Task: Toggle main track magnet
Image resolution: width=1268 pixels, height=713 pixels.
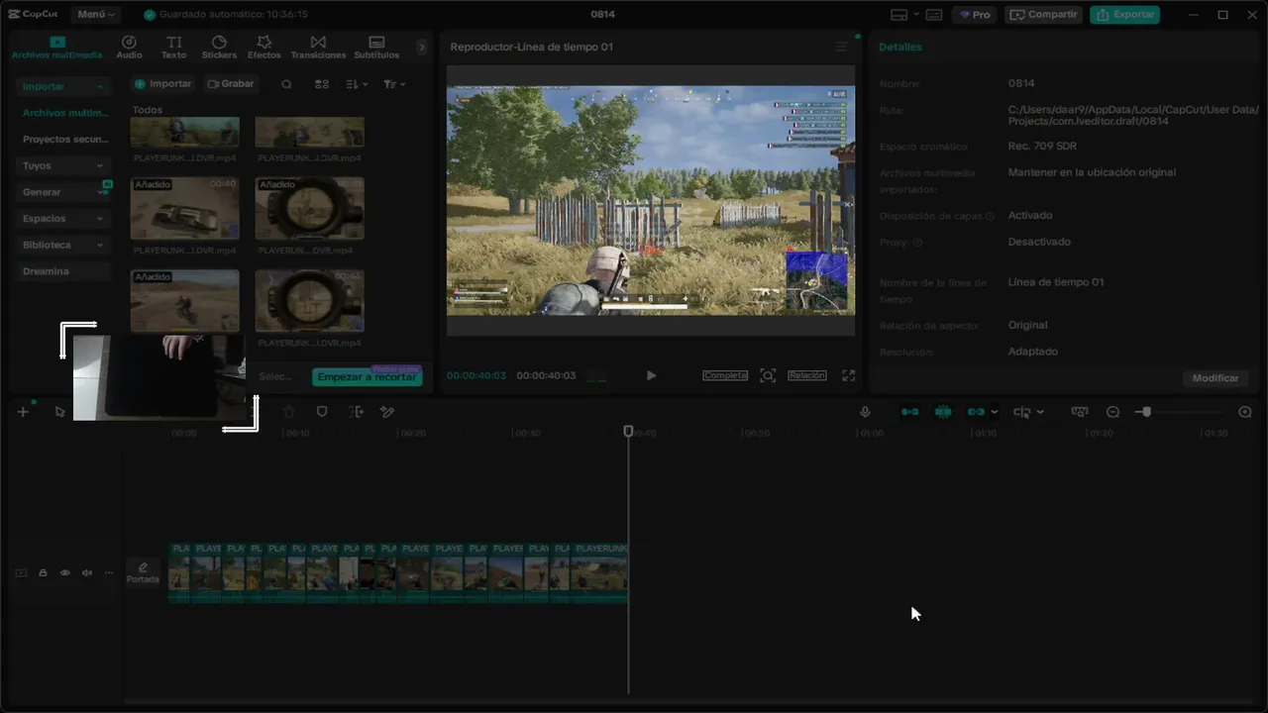Action: 909,412
